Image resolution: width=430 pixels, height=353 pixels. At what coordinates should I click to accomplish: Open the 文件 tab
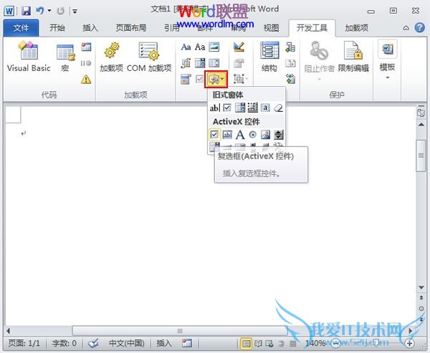pos(21,28)
